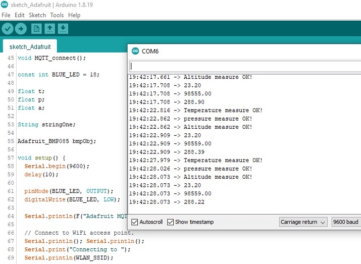Click the 'pinMode(BLUE_LED, OUTPUT);' line
361x264 pixels.
click(69, 191)
